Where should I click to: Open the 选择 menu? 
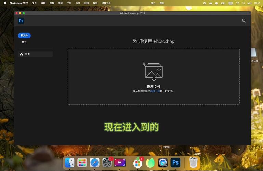[x=78, y=3]
